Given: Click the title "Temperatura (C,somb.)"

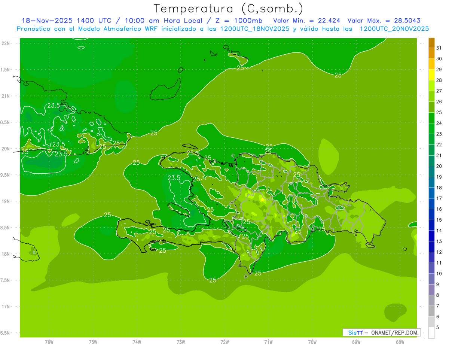Looking at the screenshot, I should click(x=228, y=9).
